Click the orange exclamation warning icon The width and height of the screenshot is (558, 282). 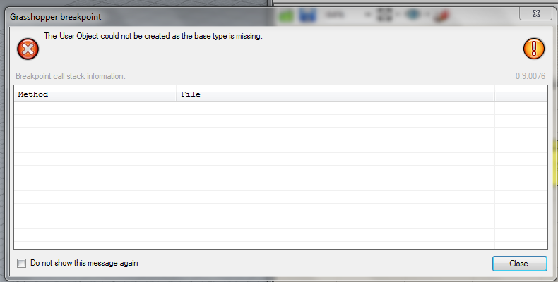tap(534, 49)
